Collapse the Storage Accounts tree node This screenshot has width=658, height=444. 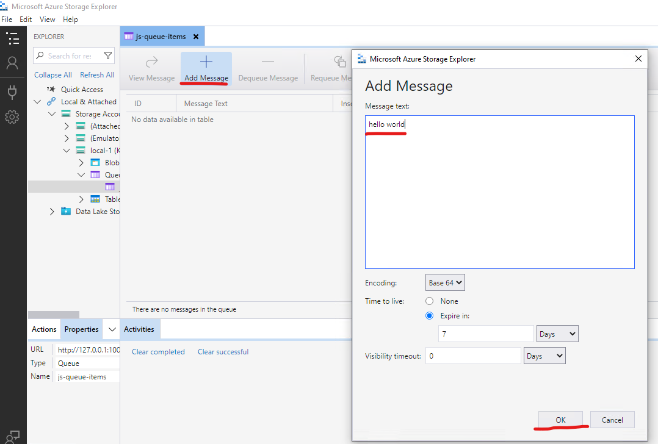pyautogui.click(x=52, y=113)
